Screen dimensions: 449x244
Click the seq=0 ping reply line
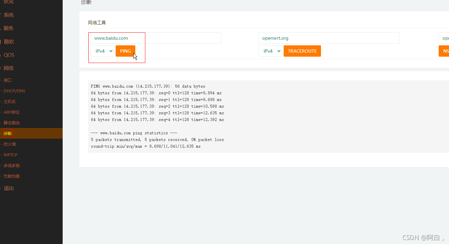[156, 93]
